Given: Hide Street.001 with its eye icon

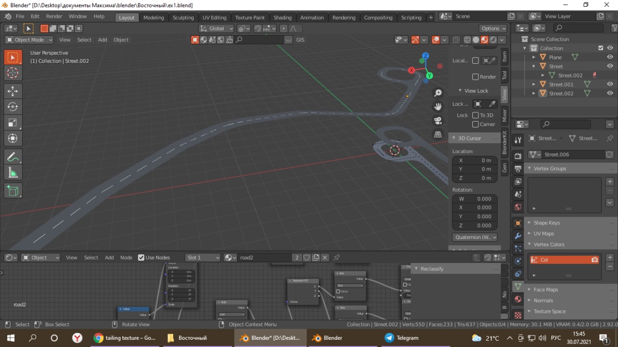Looking at the screenshot, I should point(610,84).
